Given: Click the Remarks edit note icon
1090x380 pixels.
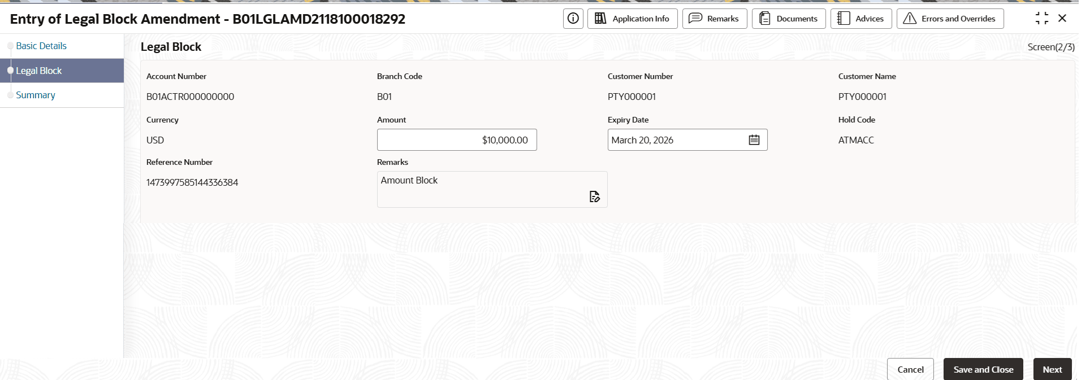Looking at the screenshot, I should [x=594, y=196].
